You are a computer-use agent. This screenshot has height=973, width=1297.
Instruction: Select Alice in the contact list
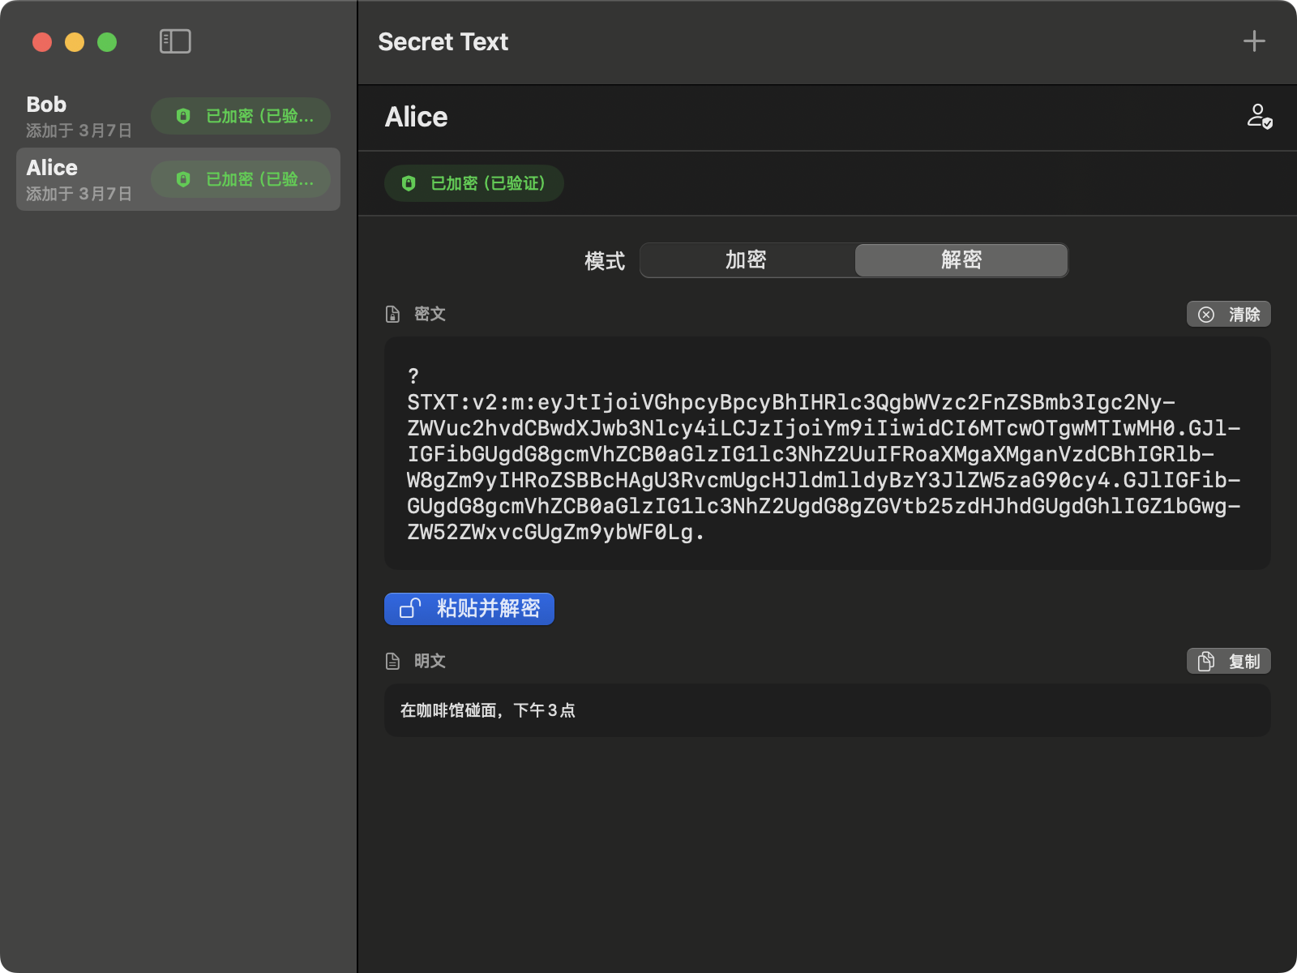click(81, 179)
